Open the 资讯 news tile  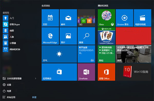tap(133, 54)
